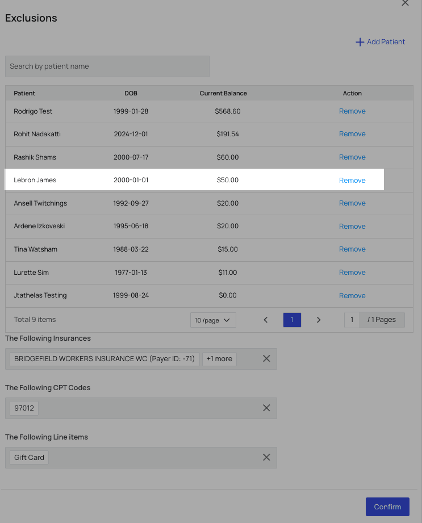Remove Tina Watsham from the list

[x=352, y=249]
